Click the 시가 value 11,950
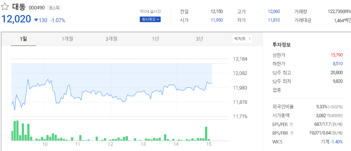Viewport: 351px width, 151px height. click(217, 20)
